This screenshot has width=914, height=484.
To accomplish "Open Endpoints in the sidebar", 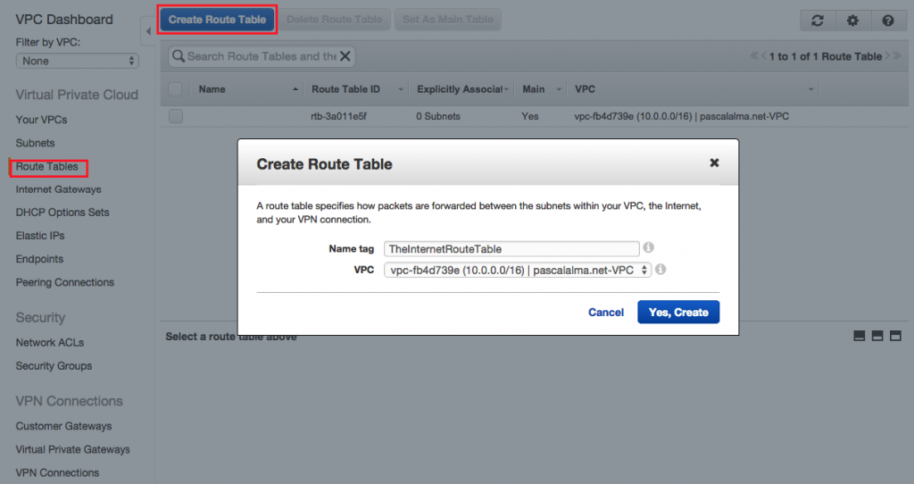I will [39, 259].
